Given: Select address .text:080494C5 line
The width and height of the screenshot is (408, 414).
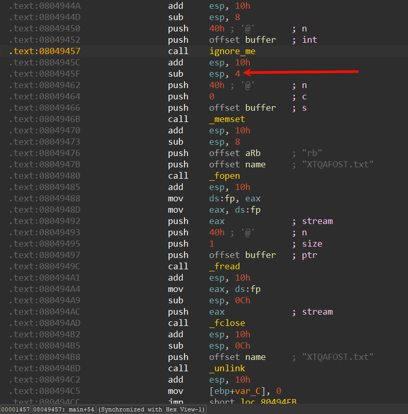Looking at the screenshot, I should (44, 391).
